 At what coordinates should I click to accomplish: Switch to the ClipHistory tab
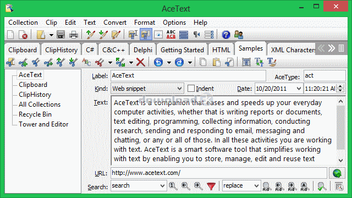point(61,50)
